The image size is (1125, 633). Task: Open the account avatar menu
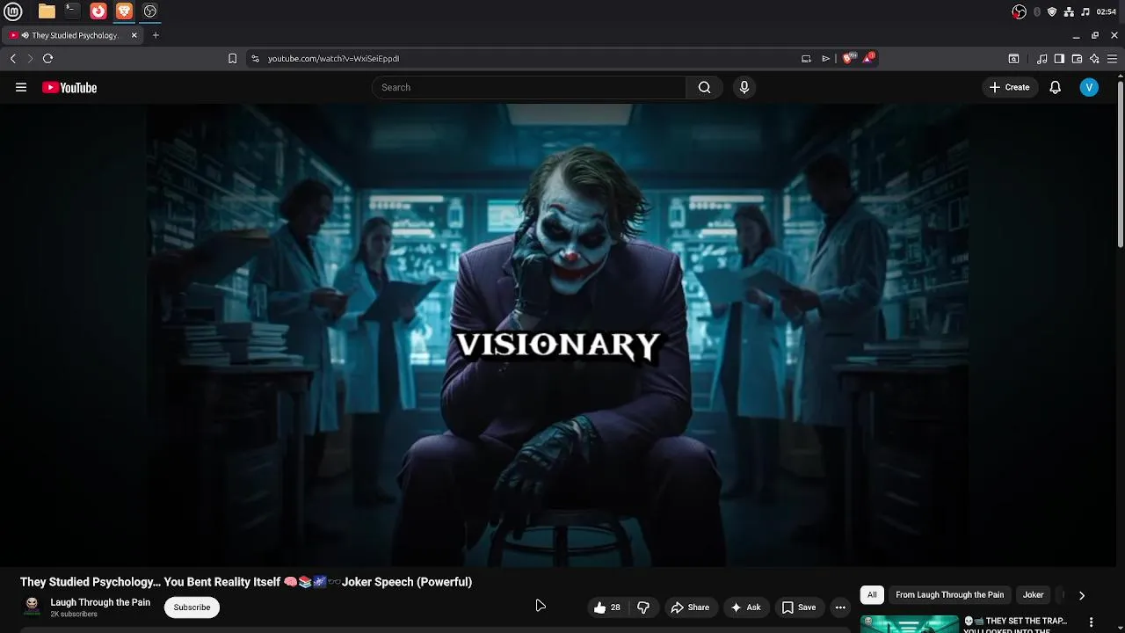(1089, 87)
